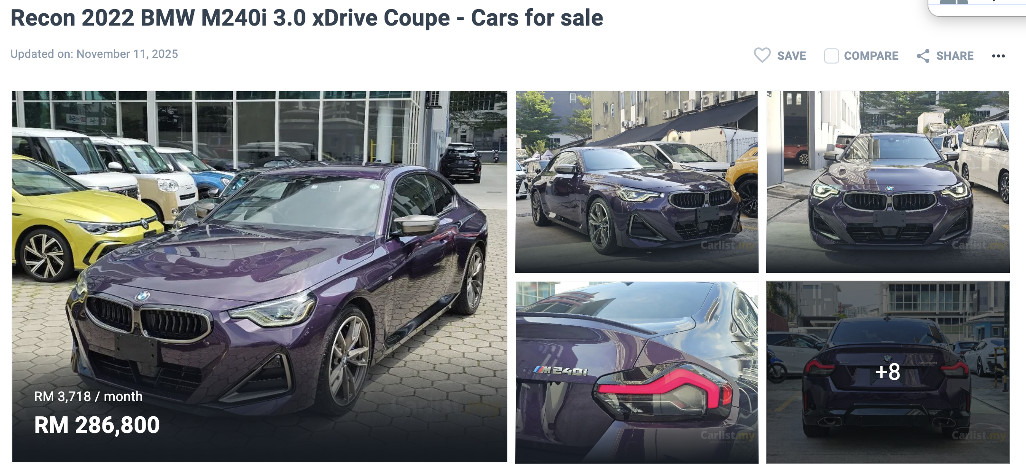Image resolution: width=1026 pixels, height=476 pixels.
Task: Click the Updated on November 11, 2025 text
Action: point(94,54)
